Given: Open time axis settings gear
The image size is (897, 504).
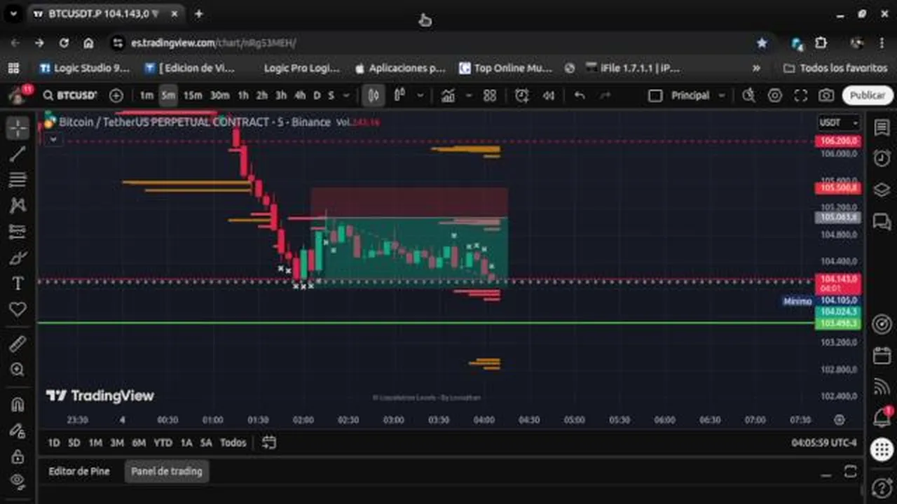Looking at the screenshot, I should [x=840, y=419].
